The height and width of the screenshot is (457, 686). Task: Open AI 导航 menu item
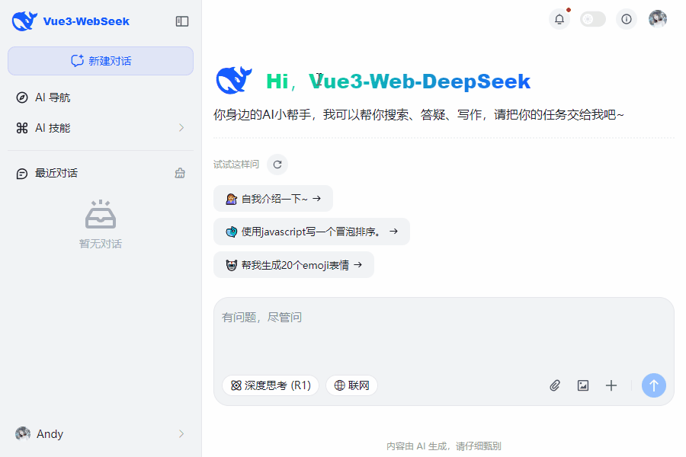point(101,97)
